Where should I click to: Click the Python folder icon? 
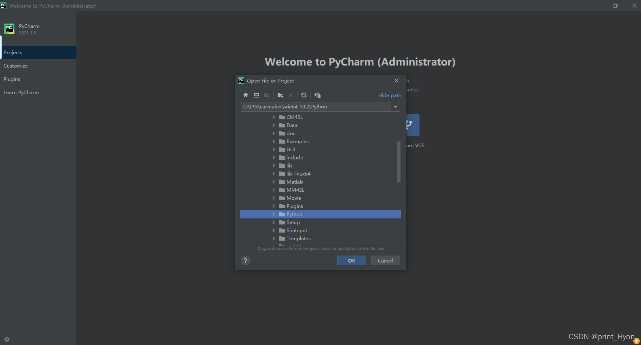282,214
